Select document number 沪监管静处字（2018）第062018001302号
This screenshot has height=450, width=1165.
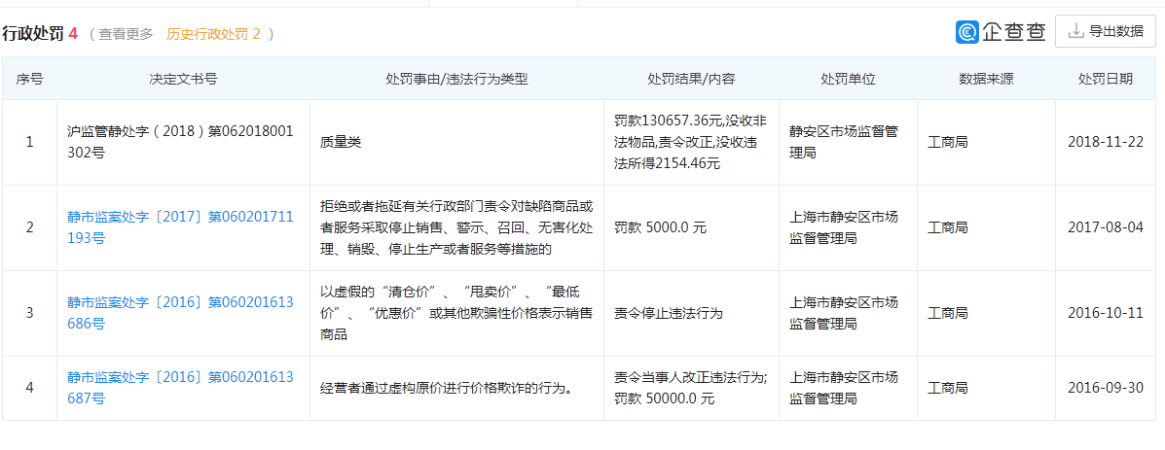[180, 142]
